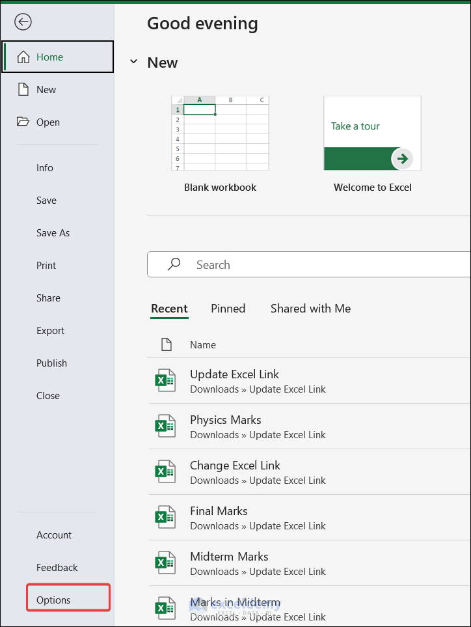Click the Export menu entry
The width and height of the screenshot is (471, 627).
(x=50, y=331)
